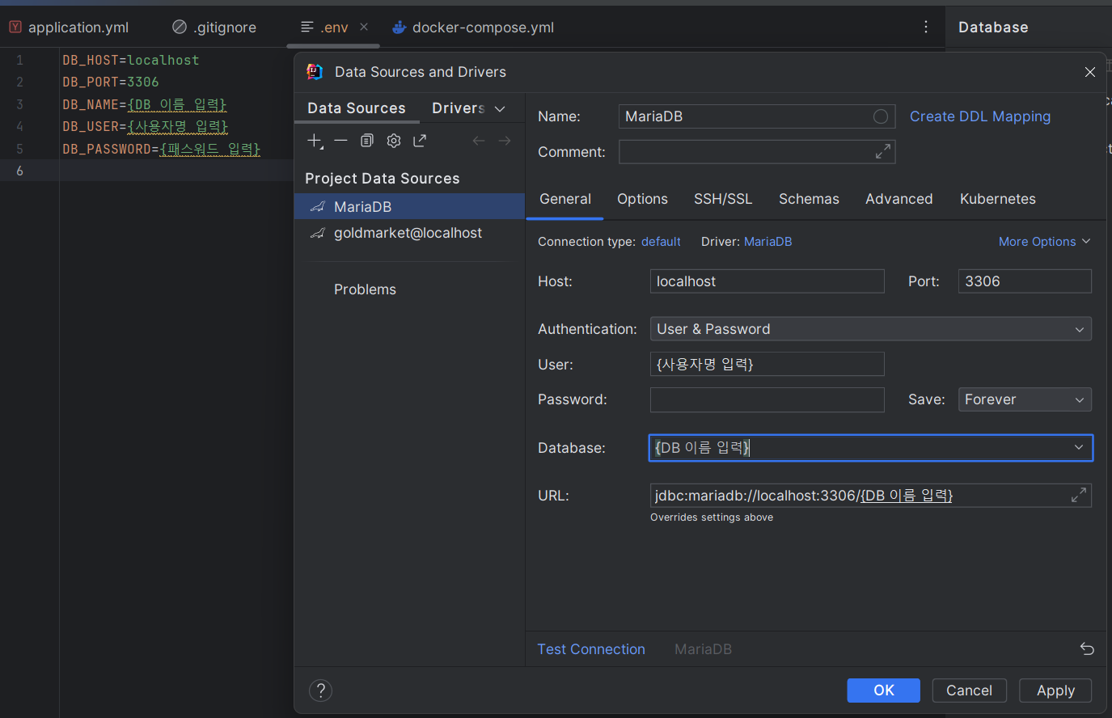The image size is (1112, 718).
Task: Open the Schemas tab
Action: (809, 199)
